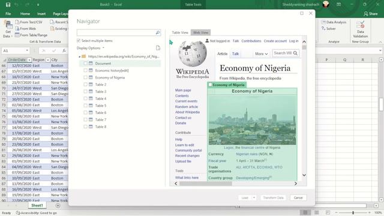Click the From Text/CSV icon
The width and height of the screenshot is (384, 216).
point(17,22)
